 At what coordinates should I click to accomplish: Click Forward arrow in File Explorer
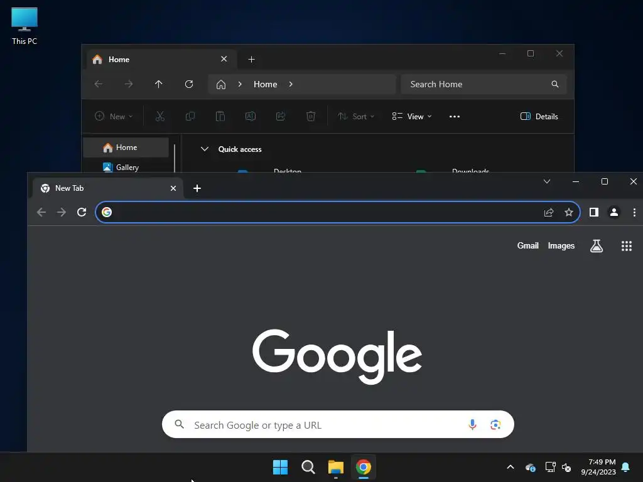point(128,84)
